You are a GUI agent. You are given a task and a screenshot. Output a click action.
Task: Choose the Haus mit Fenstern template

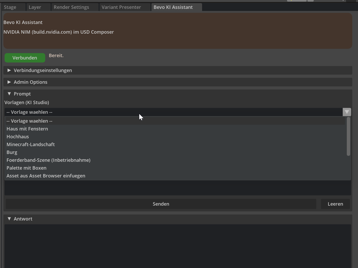(175, 129)
